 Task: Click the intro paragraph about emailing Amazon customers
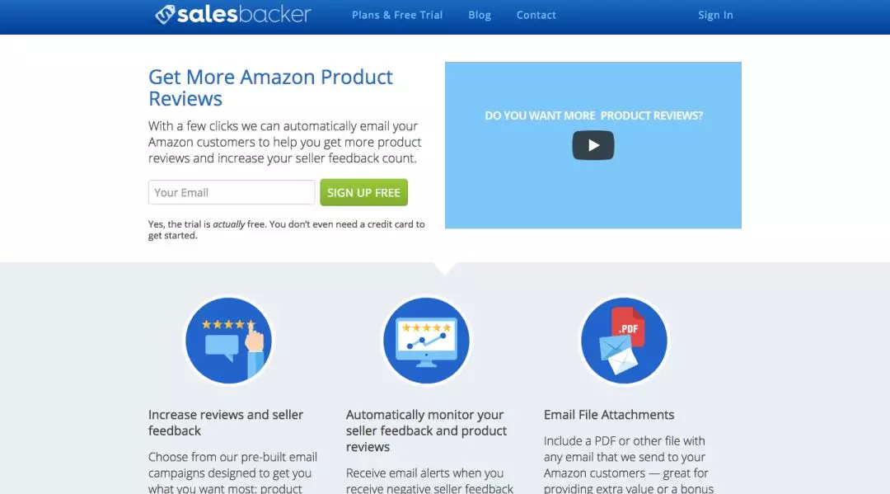[x=285, y=142]
